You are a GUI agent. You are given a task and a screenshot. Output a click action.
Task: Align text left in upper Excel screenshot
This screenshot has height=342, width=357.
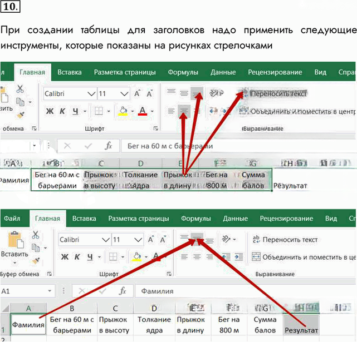(x=171, y=111)
